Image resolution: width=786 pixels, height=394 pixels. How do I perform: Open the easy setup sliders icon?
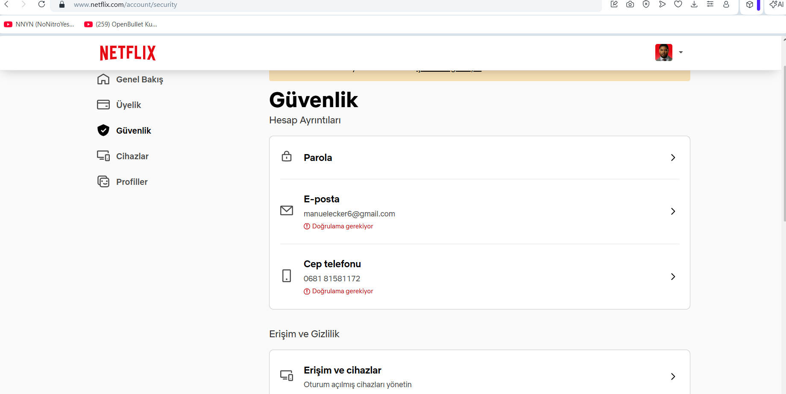tap(710, 4)
